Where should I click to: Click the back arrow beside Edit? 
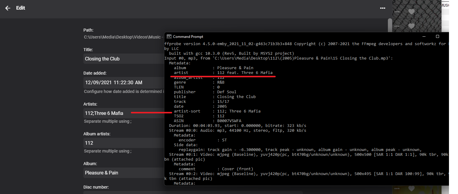coord(8,8)
